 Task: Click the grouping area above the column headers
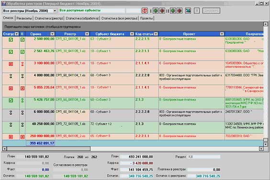coord(133,27)
